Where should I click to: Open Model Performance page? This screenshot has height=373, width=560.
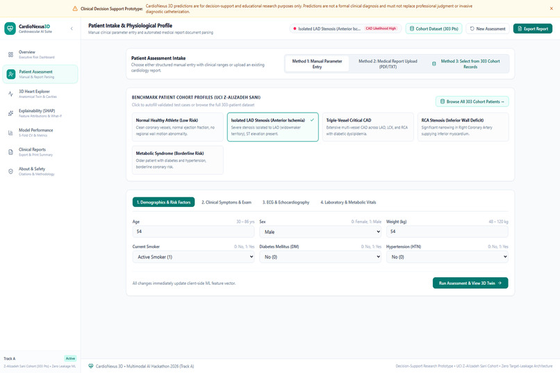click(40, 133)
